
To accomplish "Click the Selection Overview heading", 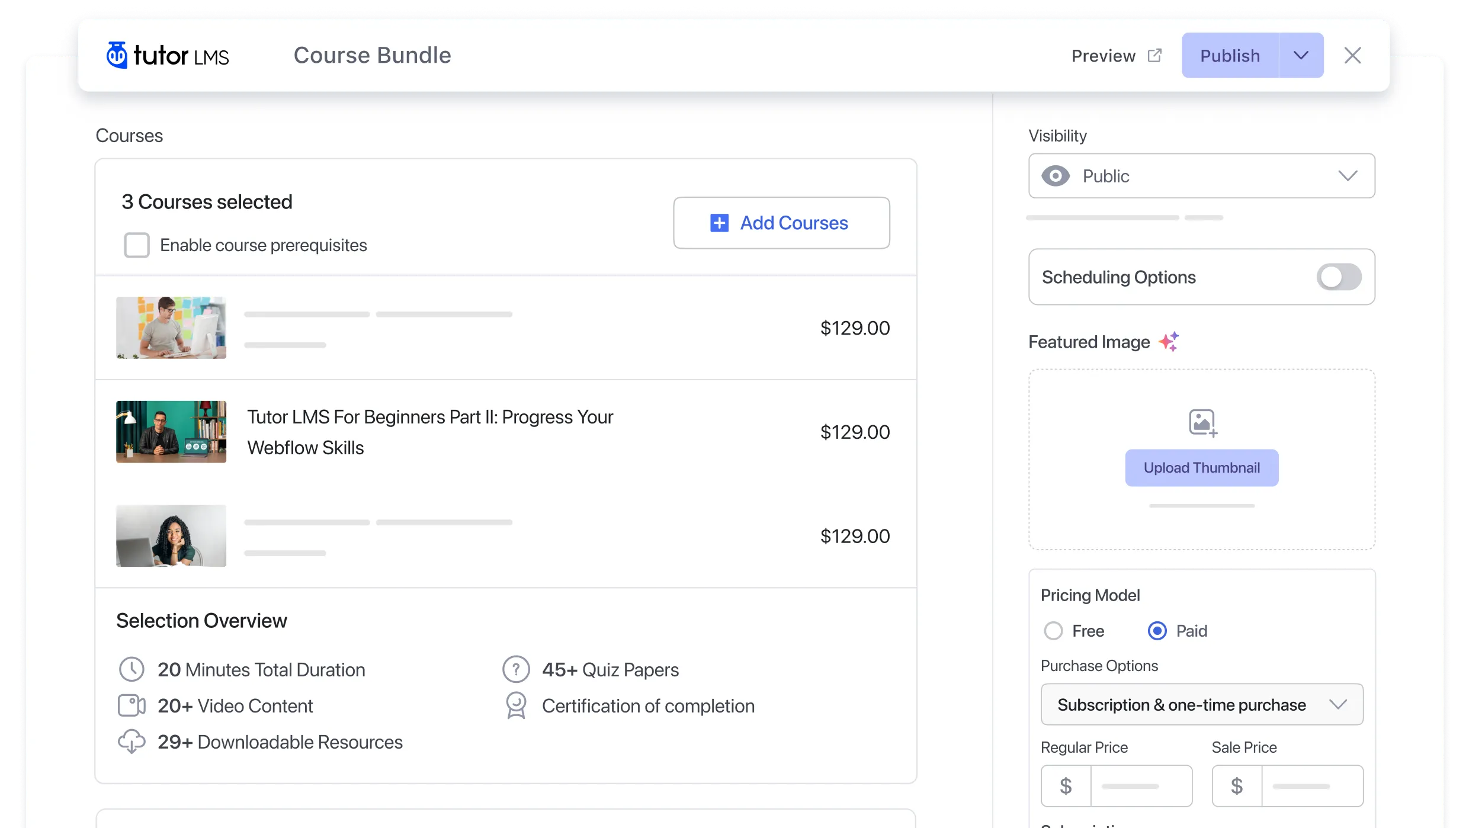I will [x=201, y=620].
